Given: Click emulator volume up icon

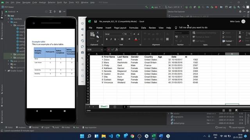Looking at the screenshot, I should (82, 29).
